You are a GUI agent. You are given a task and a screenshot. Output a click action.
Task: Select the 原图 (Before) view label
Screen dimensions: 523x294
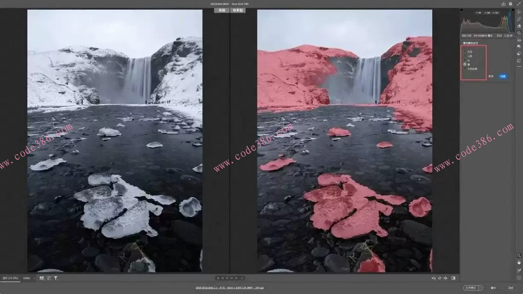[x=222, y=10]
